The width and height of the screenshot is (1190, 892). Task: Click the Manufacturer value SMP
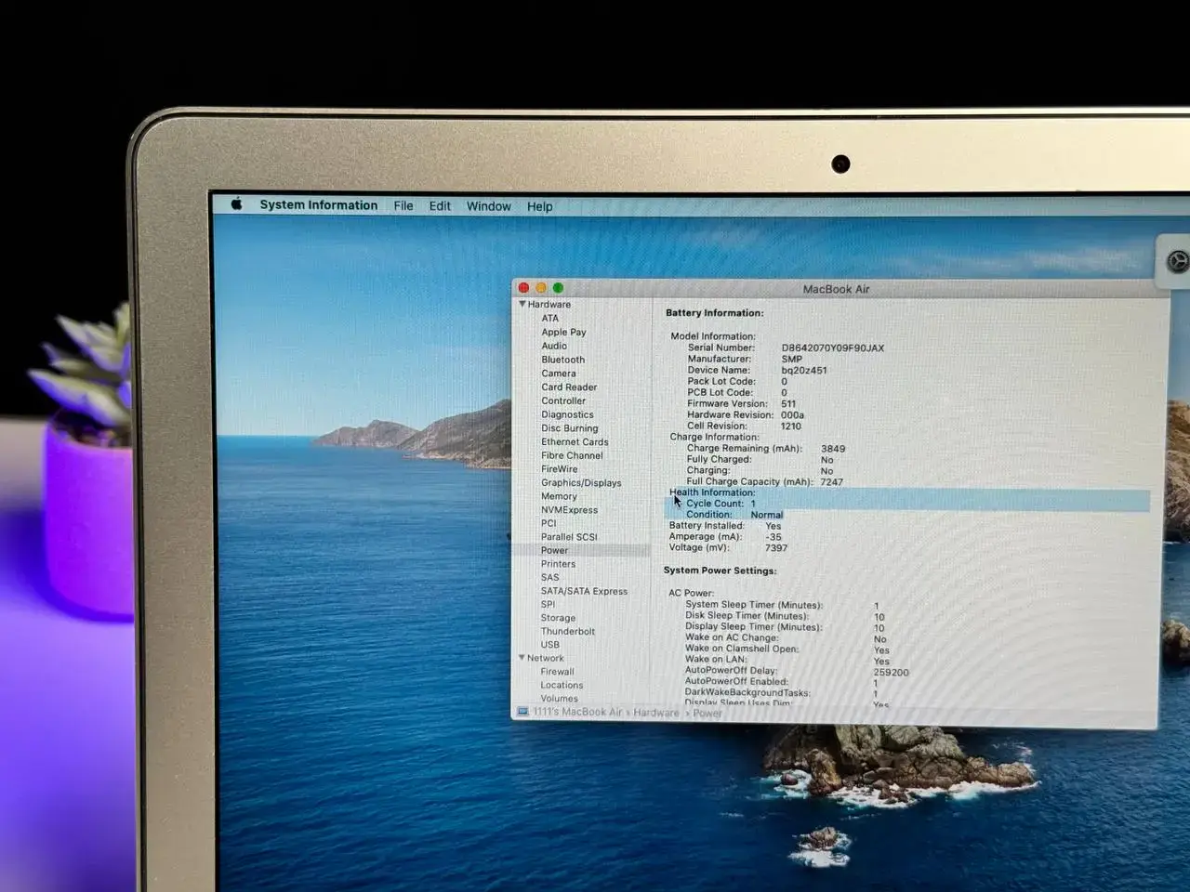791,359
